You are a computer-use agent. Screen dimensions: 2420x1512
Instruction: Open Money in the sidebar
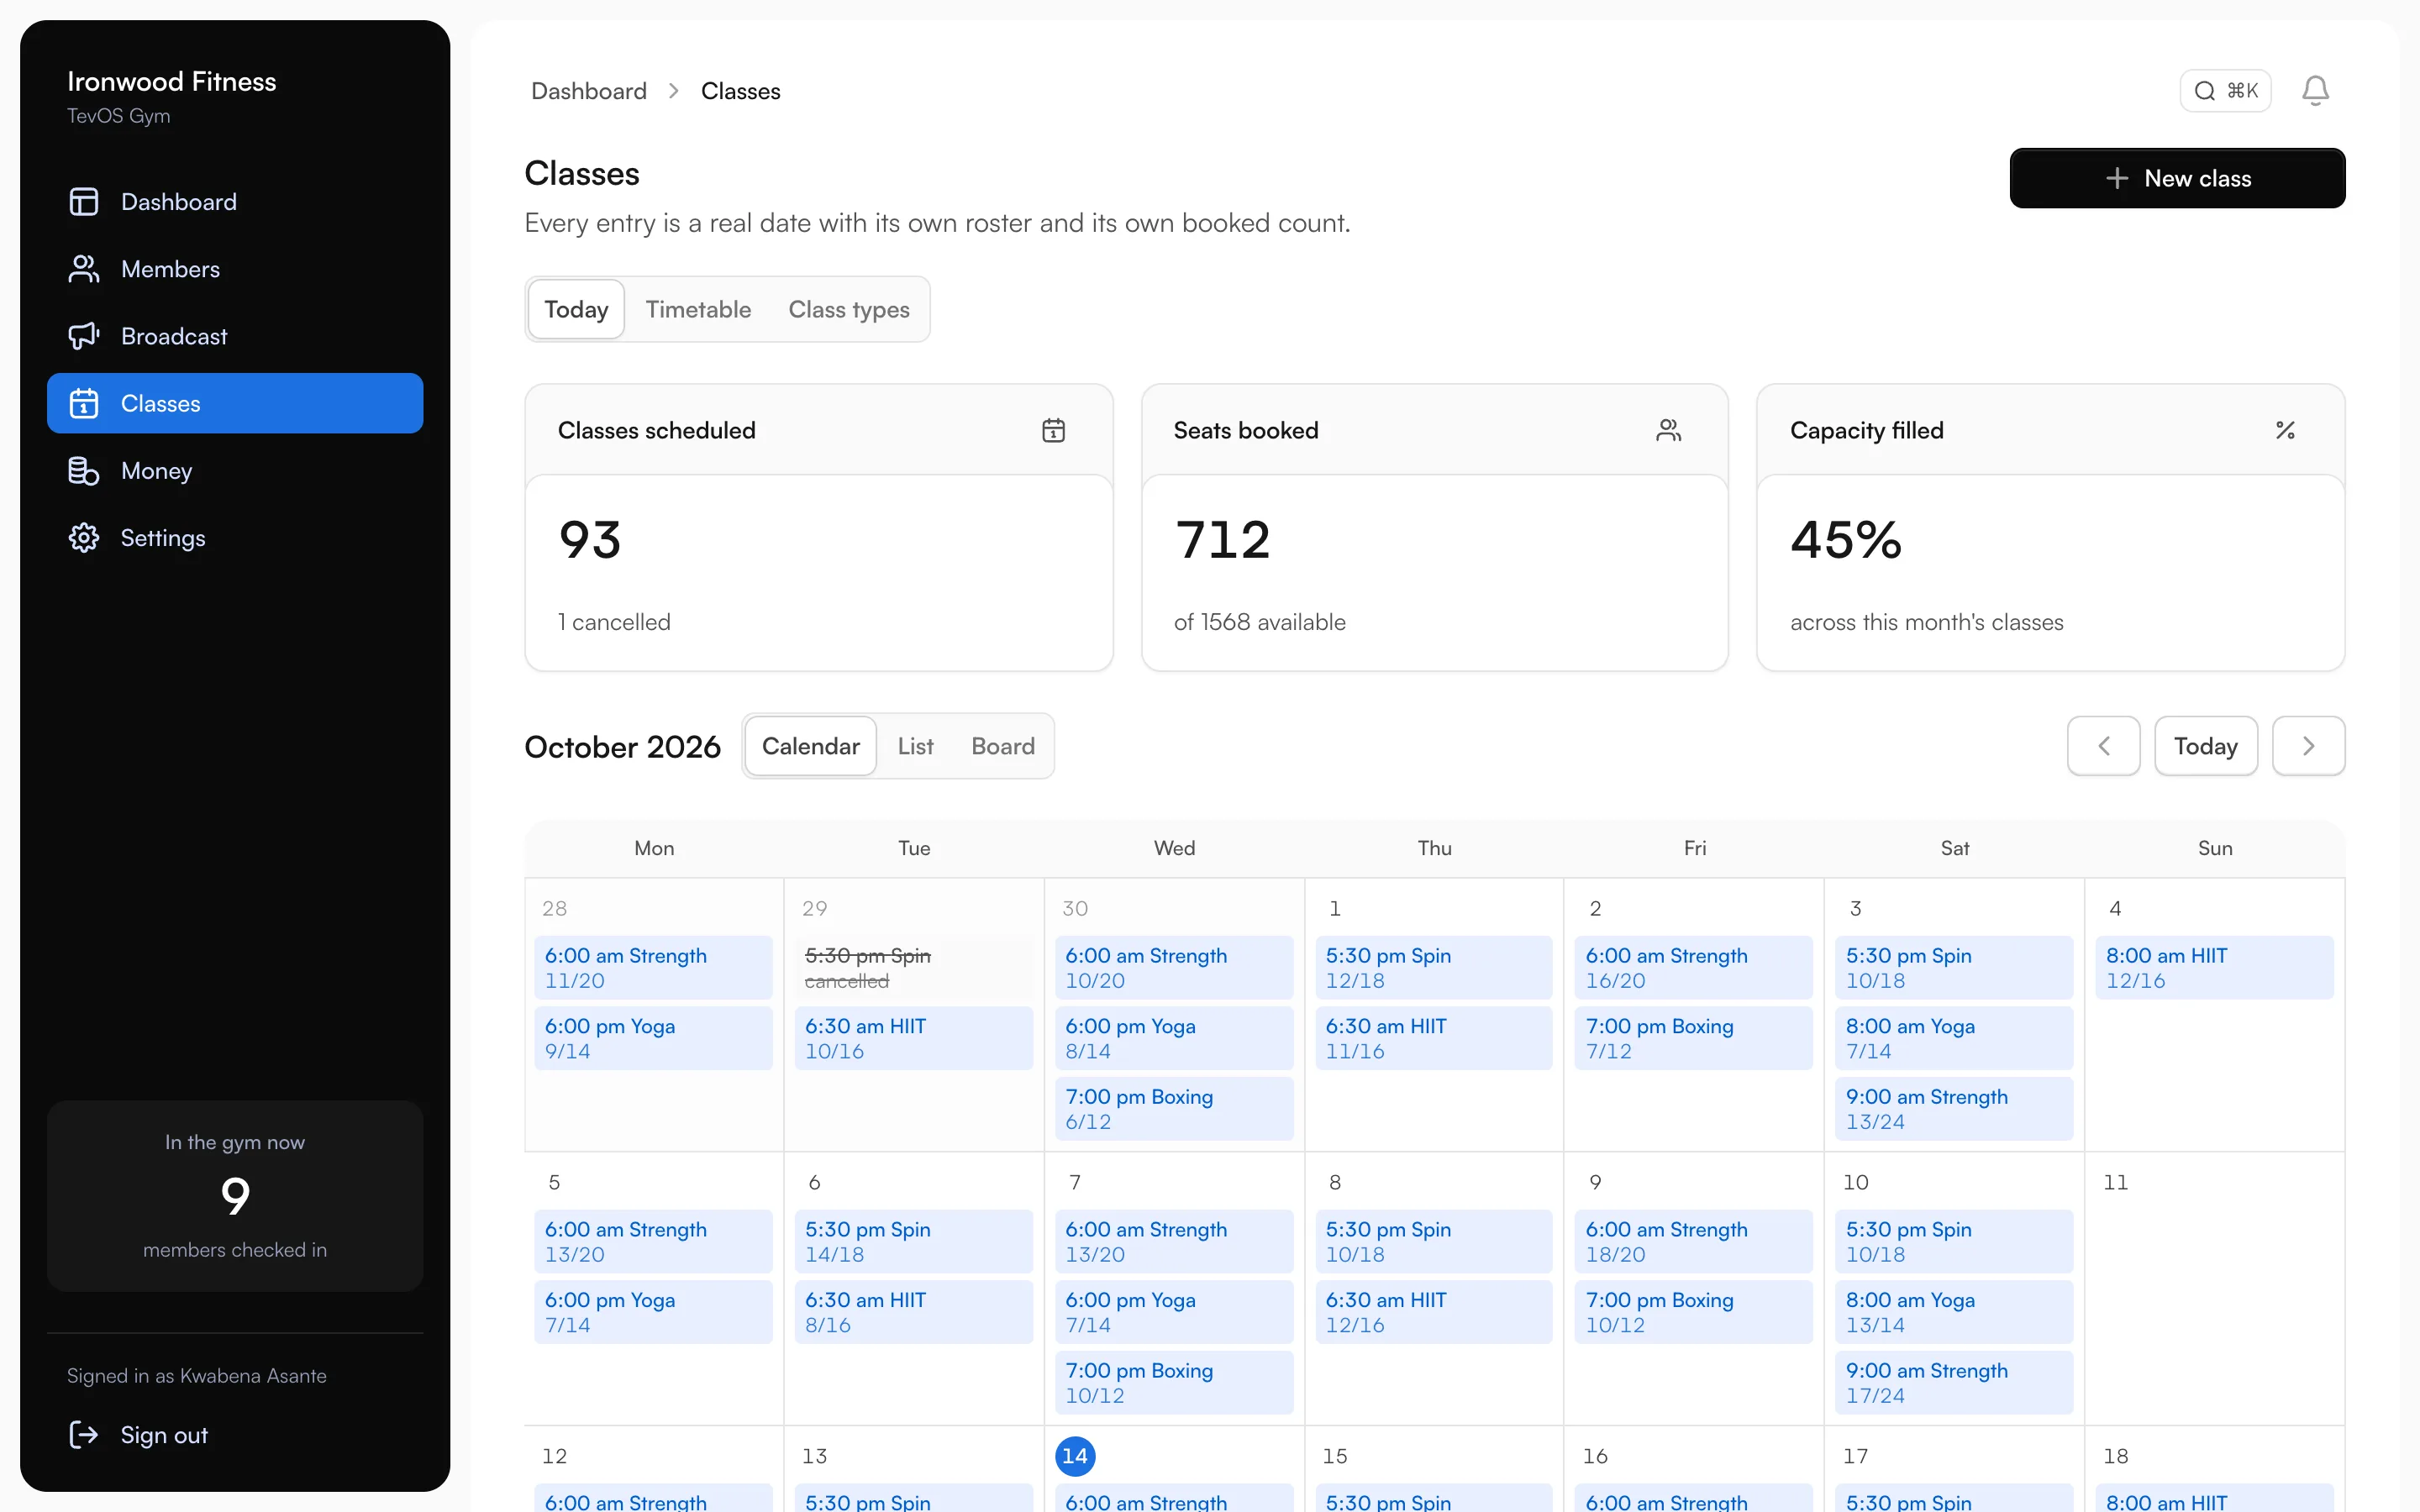tap(235, 471)
